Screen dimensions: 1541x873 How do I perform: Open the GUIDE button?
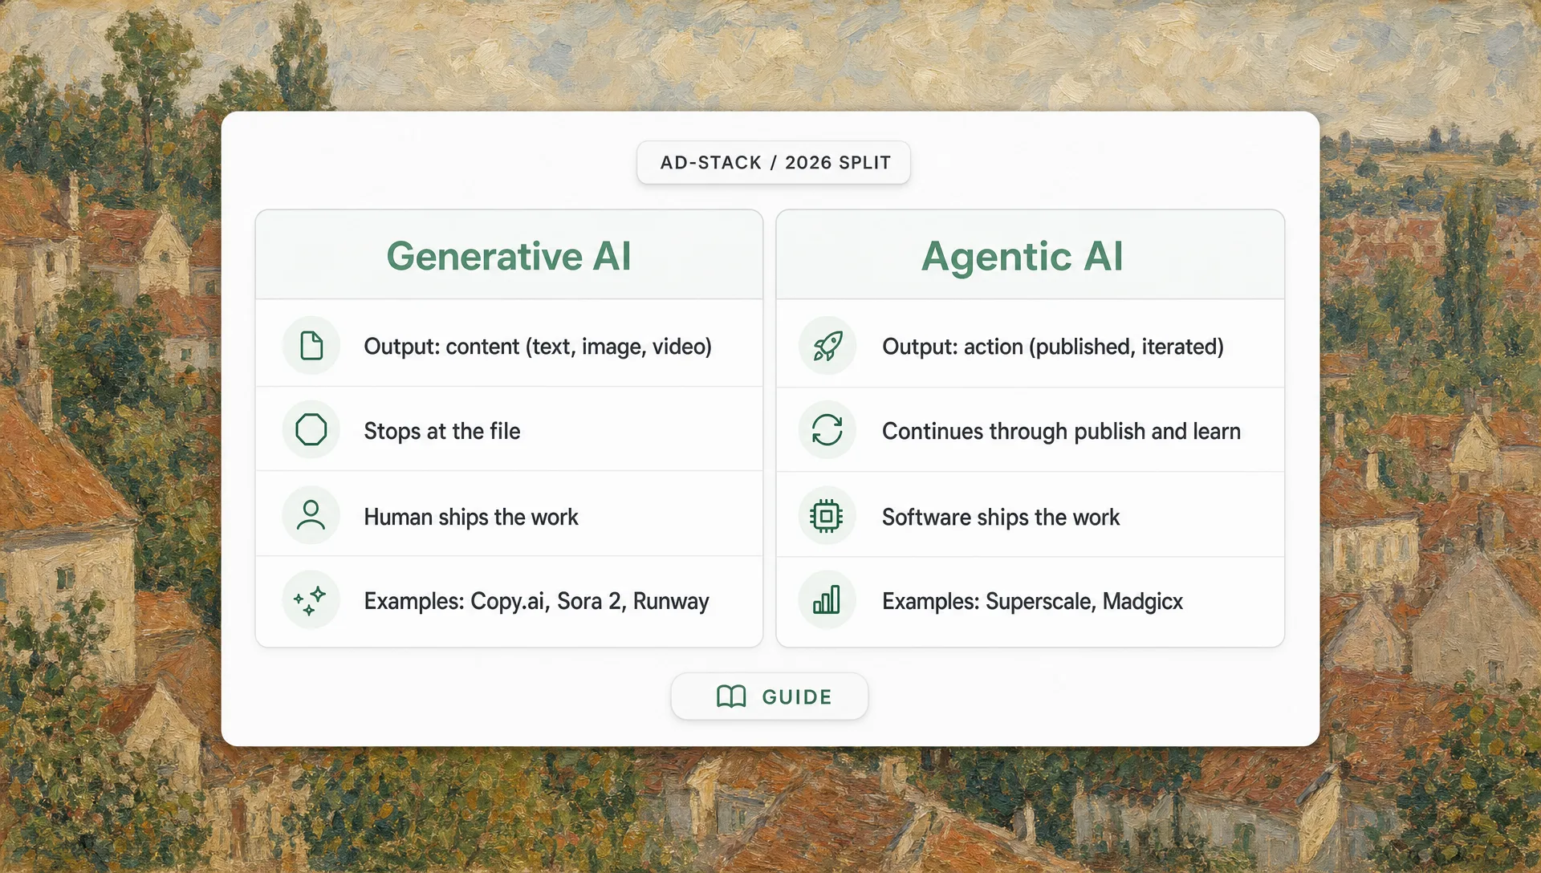pyautogui.click(x=770, y=696)
